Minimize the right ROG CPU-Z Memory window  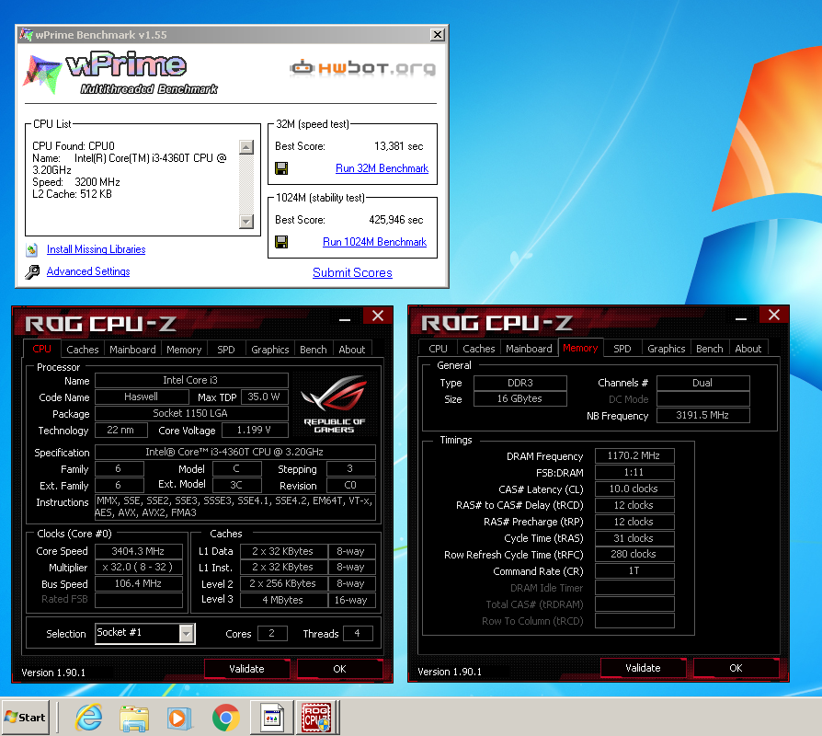tap(741, 318)
